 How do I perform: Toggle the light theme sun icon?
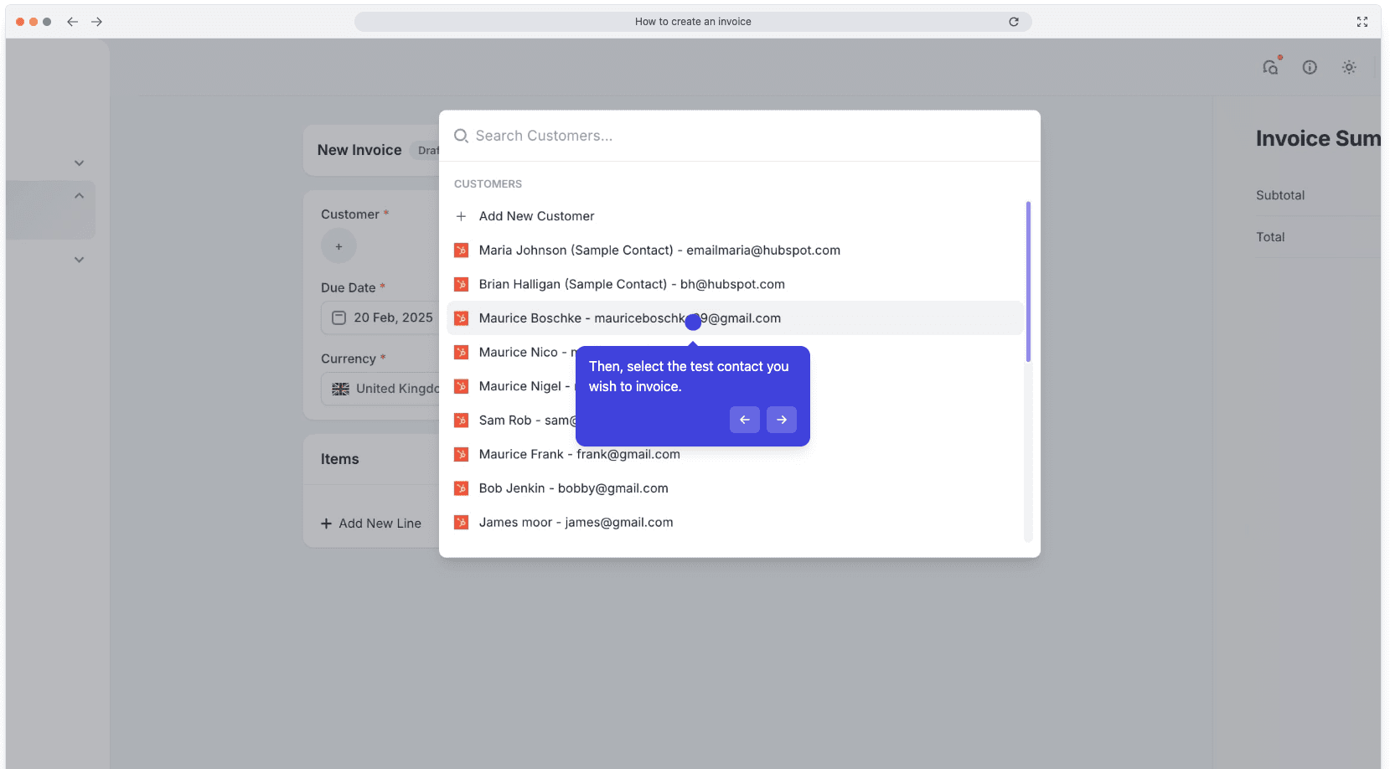(x=1349, y=67)
